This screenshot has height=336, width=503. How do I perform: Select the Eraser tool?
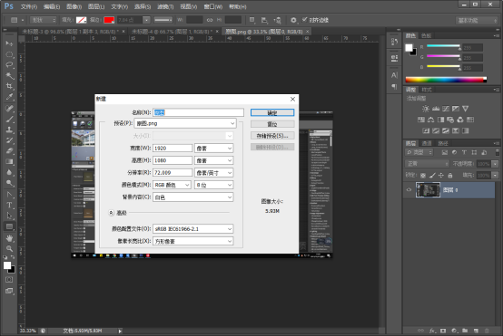(9, 151)
